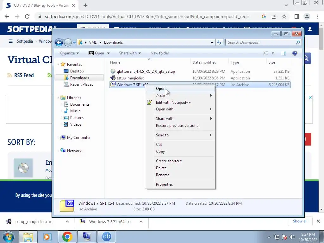Screen dimensions: 324x243
Task: Choose Rename in context menu
Action: (180, 175)
